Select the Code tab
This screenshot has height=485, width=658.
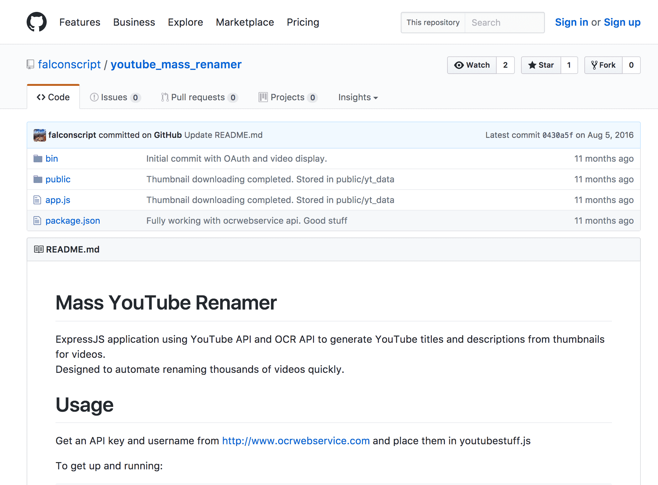tap(53, 97)
